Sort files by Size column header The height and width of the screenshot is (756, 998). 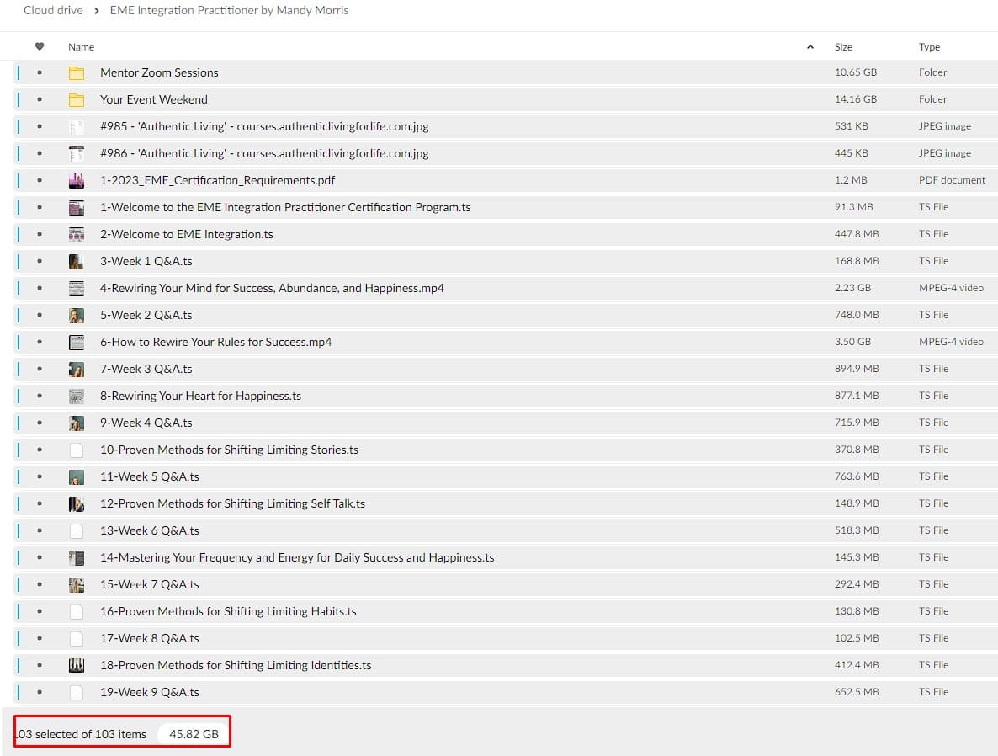coord(843,47)
